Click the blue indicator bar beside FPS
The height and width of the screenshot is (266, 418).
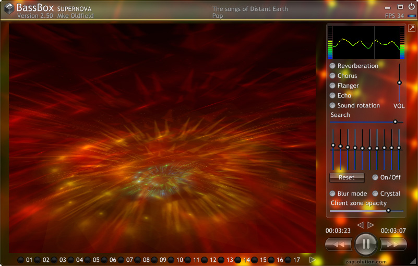point(412,16)
